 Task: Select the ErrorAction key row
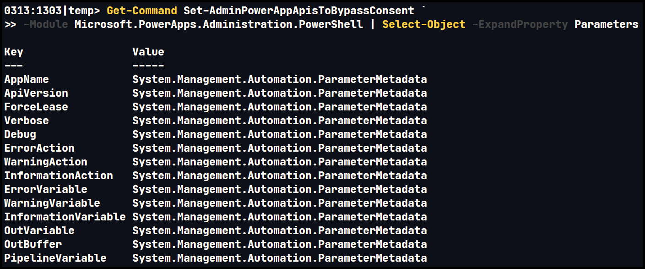pyautogui.click(x=39, y=148)
